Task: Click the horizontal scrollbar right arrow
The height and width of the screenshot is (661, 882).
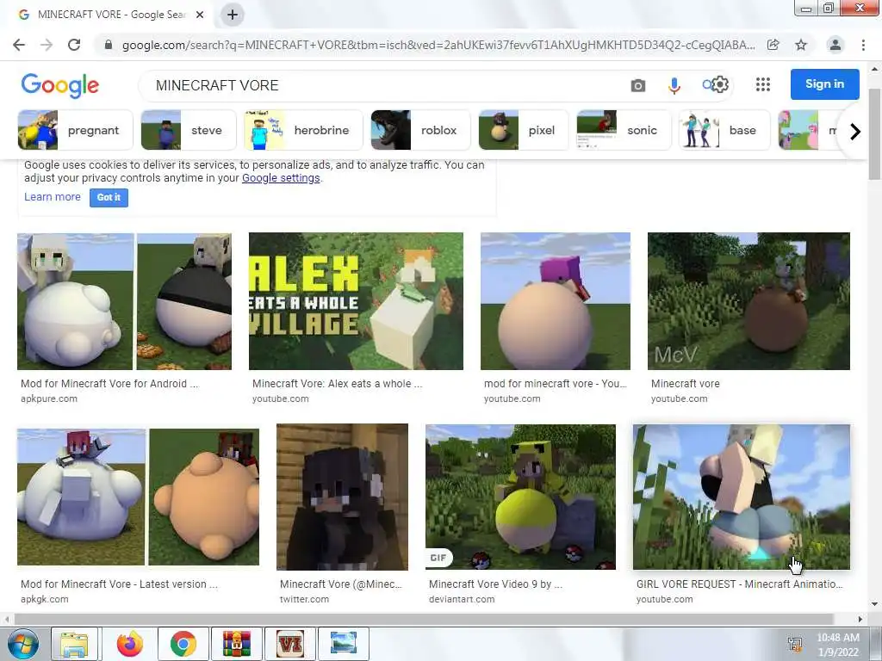Action: click(860, 619)
